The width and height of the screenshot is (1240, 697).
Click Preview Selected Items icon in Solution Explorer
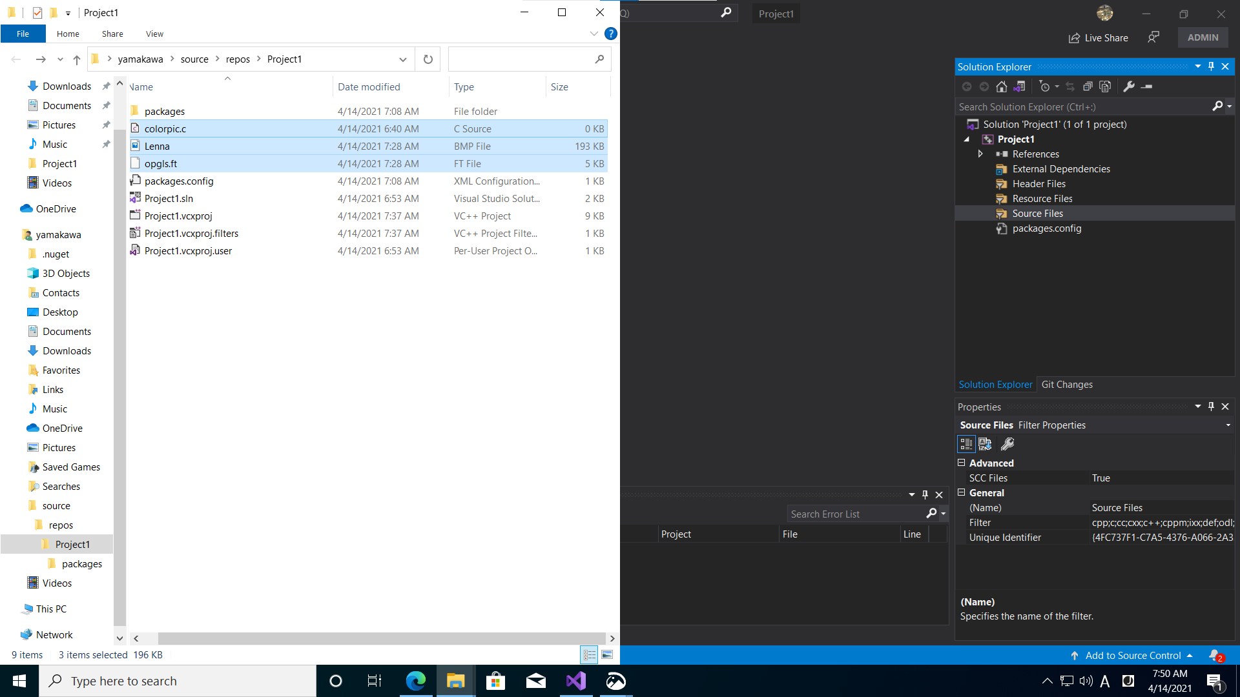click(x=1147, y=86)
